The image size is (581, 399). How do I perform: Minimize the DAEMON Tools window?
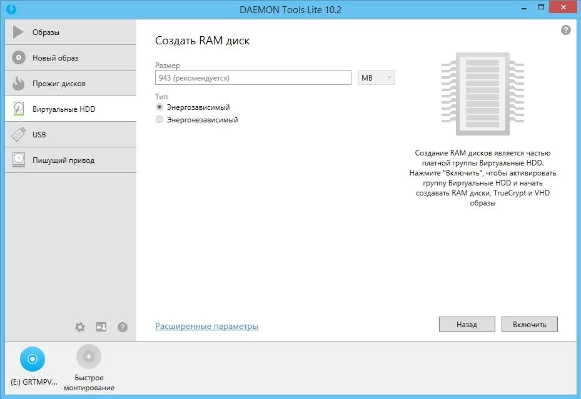point(524,8)
